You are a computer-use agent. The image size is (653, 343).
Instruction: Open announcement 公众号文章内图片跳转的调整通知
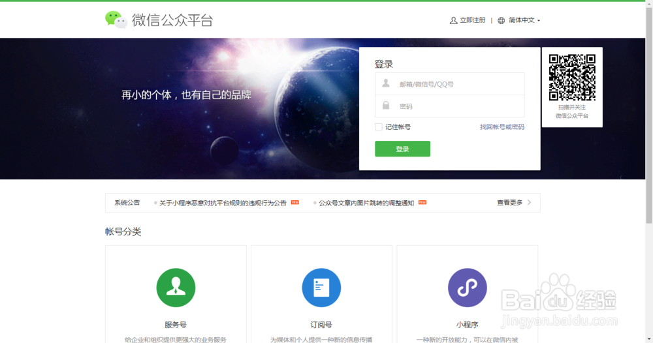[x=366, y=203]
